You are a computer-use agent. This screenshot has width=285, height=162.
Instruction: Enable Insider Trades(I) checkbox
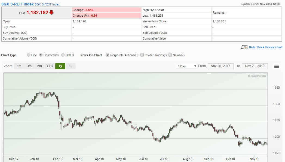[142, 55]
